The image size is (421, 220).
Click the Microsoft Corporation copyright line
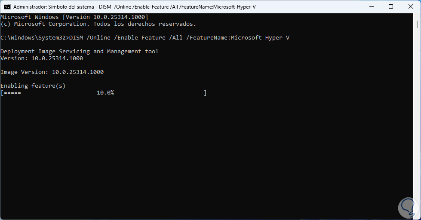(98, 24)
